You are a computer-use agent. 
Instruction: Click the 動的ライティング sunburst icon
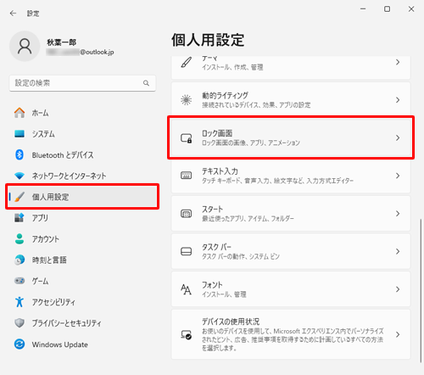pos(187,100)
